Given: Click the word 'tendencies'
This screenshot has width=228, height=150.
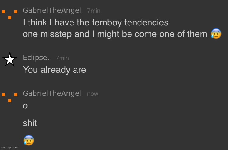Looking at the screenshot, I should pyautogui.click(x=146, y=22).
